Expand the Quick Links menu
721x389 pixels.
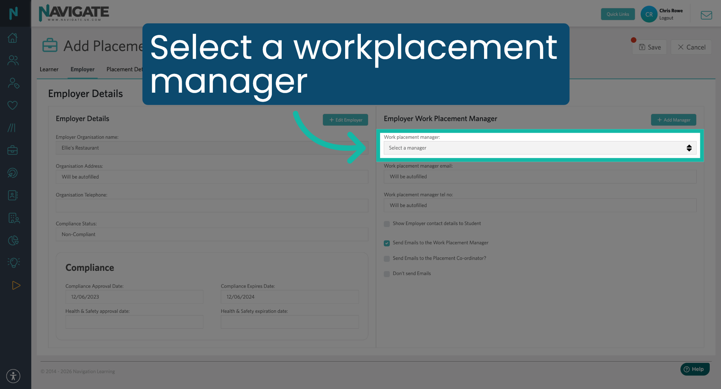[617, 14]
